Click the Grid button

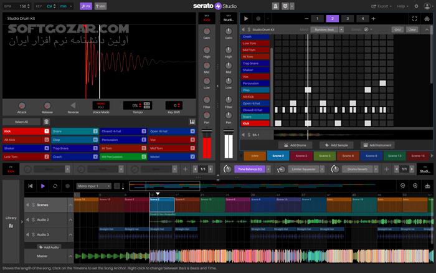click(397, 29)
